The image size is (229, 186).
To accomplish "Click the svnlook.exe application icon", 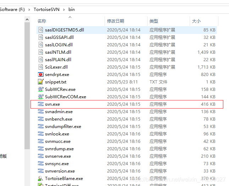I will [41, 134].
